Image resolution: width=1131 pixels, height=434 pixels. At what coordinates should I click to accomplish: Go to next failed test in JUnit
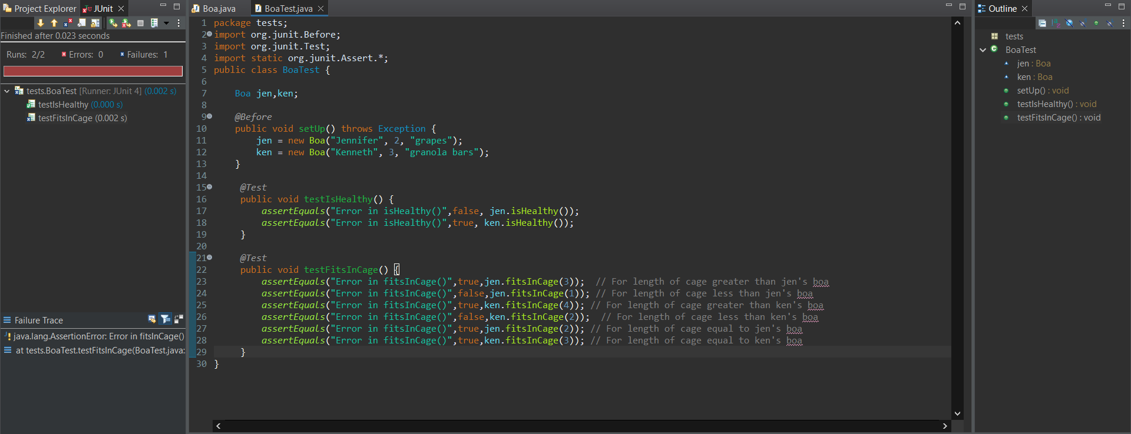(41, 23)
